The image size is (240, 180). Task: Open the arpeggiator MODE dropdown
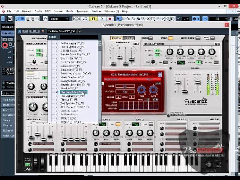[125, 86]
